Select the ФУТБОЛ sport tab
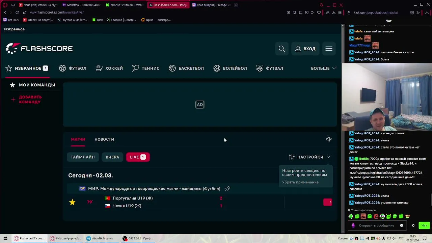This screenshot has height=243, width=432. [x=73, y=68]
